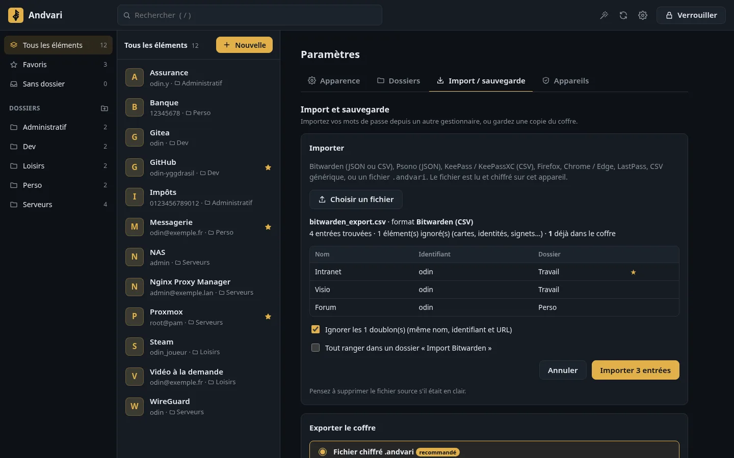Viewport: 734px width, 458px height.
Task: Click the Gitea letter avatar G
Action: 135,137
